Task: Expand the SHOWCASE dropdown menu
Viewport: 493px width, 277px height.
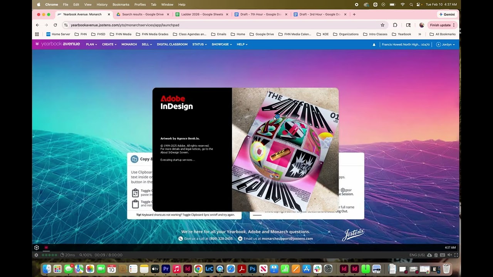Action: click(x=221, y=45)
